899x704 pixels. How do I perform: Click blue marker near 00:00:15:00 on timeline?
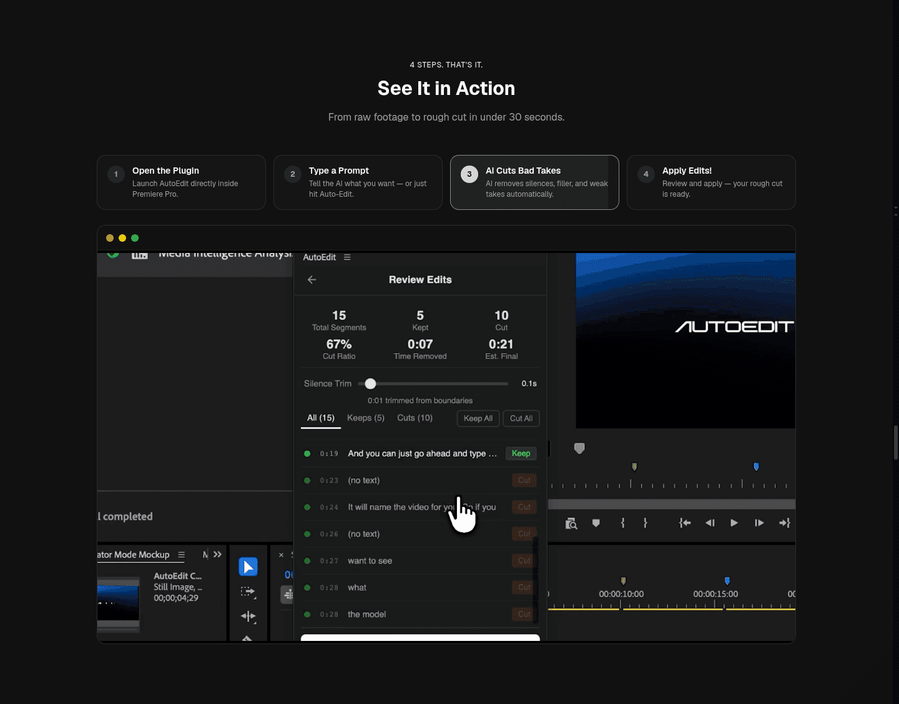click(x=727, y=581)
